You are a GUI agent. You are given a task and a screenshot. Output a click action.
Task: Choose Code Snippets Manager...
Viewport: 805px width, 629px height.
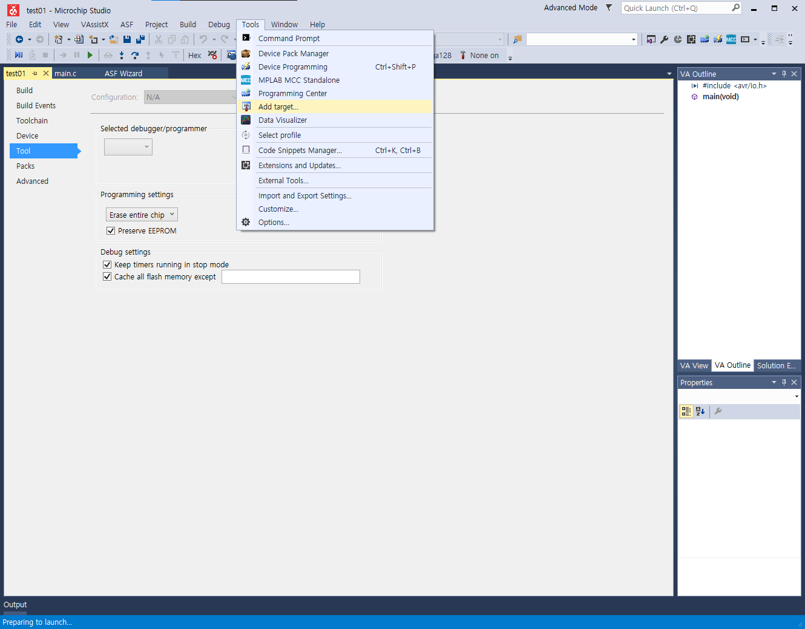pos(335,150)
